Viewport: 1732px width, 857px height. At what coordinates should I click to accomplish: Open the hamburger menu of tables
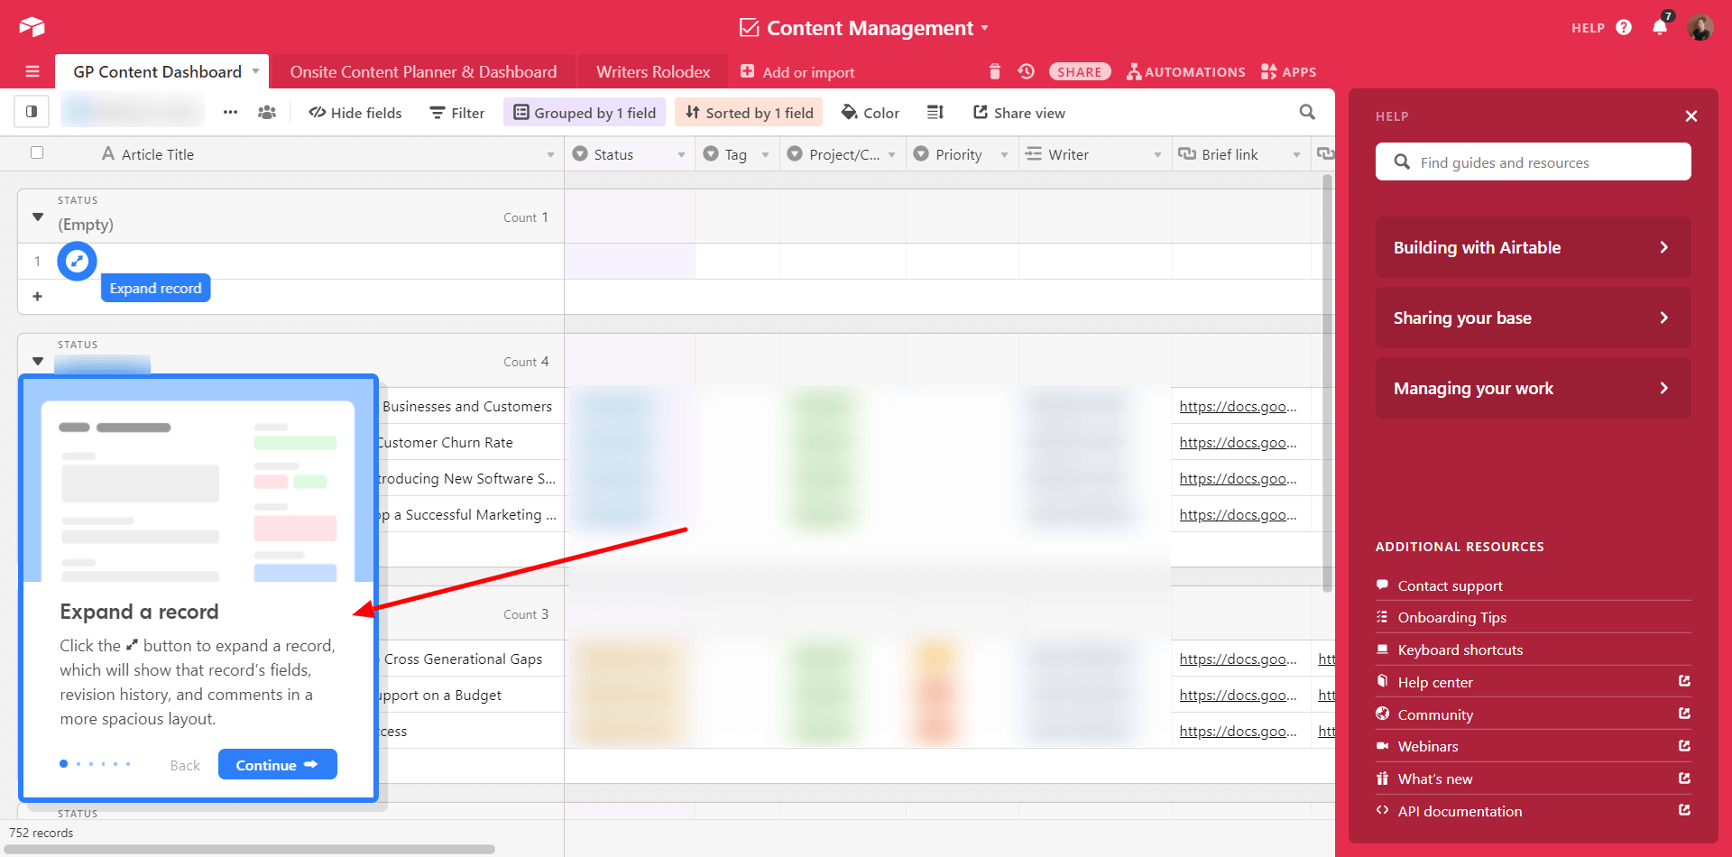point(32,71)
